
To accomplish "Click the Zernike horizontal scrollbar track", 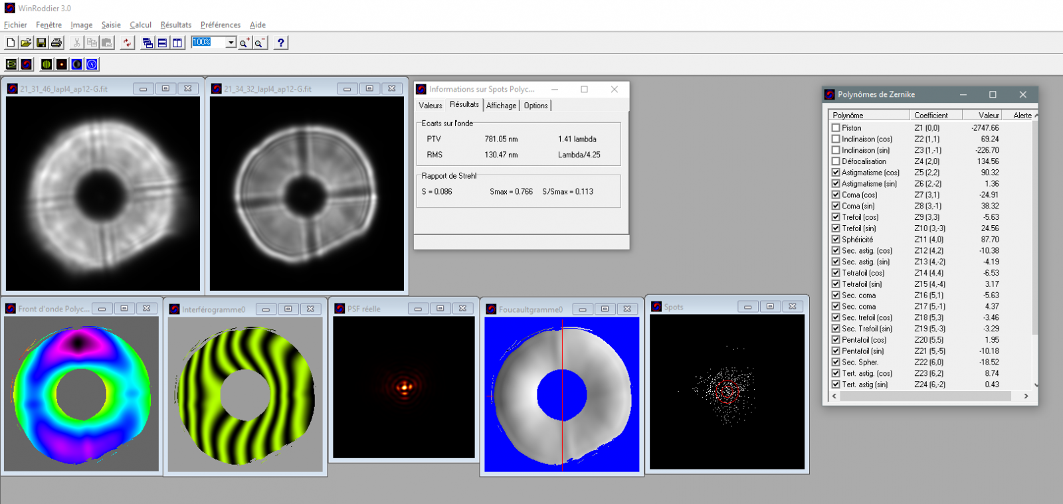I will point(930,396).
